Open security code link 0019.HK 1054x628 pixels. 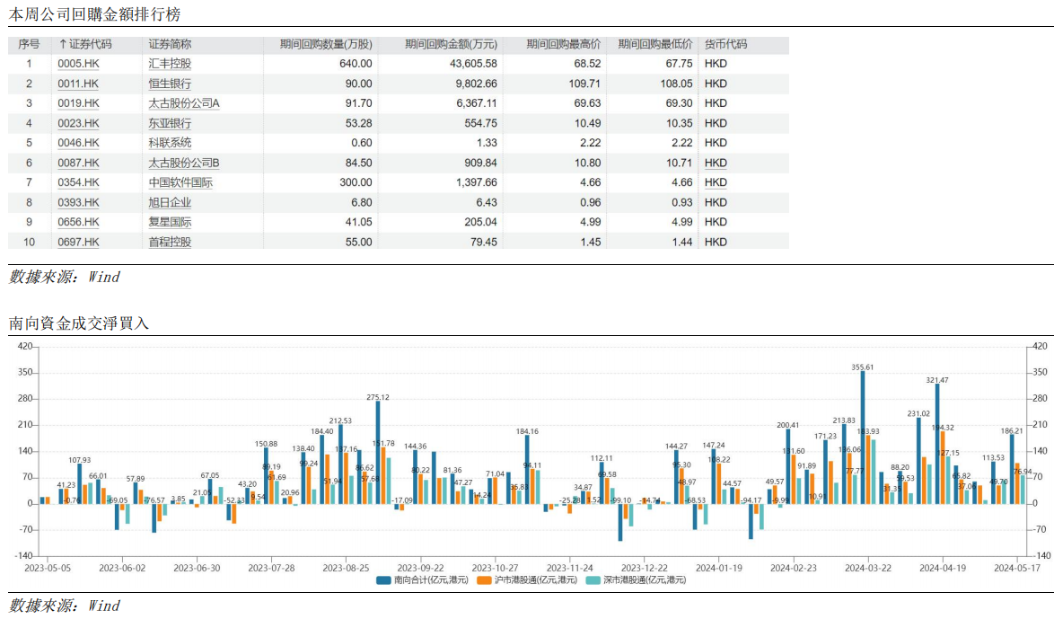[78, 103]
